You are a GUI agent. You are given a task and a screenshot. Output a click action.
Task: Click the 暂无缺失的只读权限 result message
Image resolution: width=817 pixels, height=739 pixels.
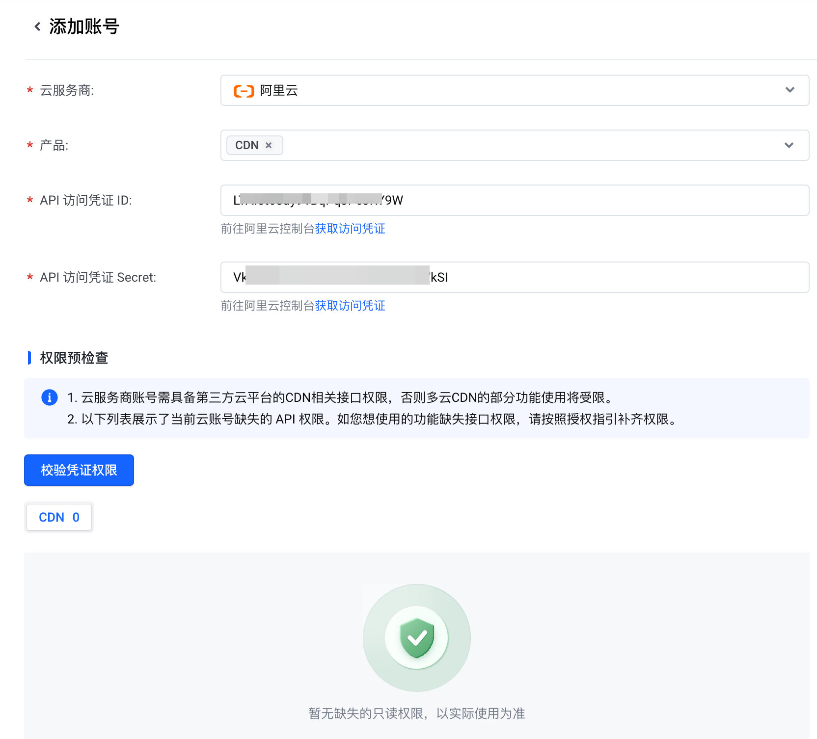tap(416, 713)
